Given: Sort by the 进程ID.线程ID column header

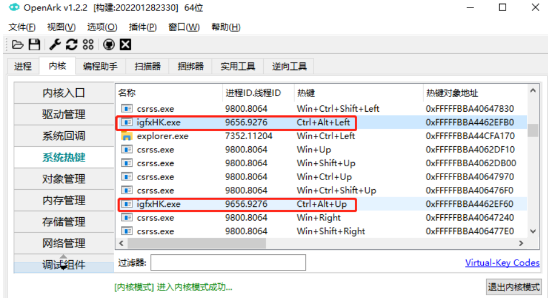Looking at the screenshot, I should pos(258,93).
